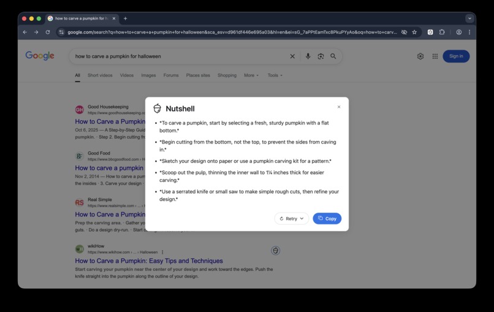Open the Extensions puzzle menu
Screen dimensions: 494x312
point(442,32)
